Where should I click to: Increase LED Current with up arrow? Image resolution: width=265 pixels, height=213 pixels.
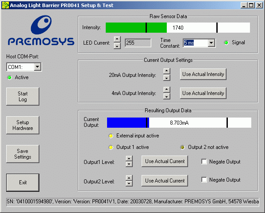click(117, 39)
